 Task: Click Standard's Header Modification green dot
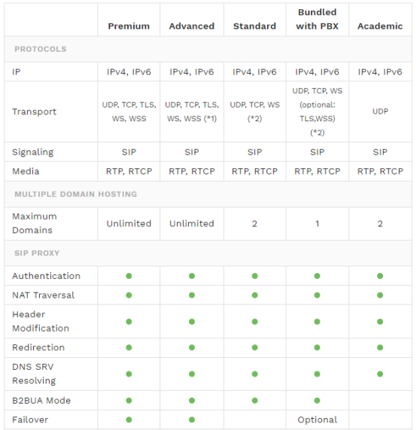point(254,322)
